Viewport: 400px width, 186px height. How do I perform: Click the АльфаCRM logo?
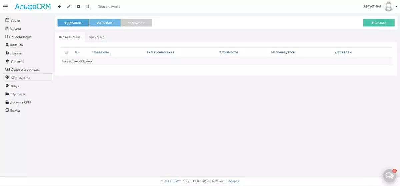click(x=33, y=6)
